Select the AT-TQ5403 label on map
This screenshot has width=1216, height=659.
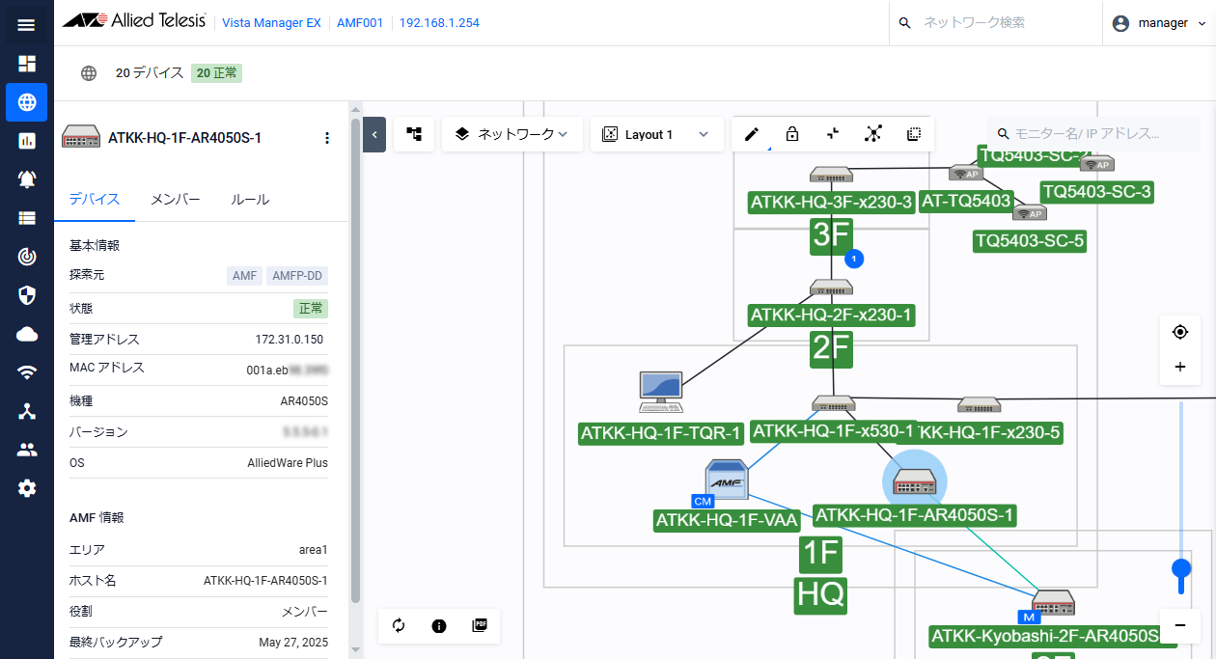click(x=966, y=202)
